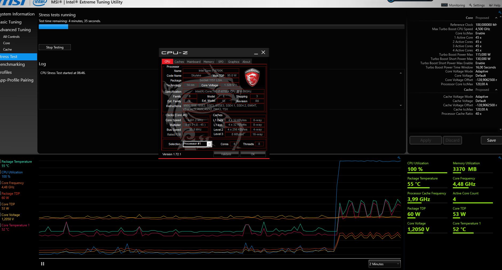
Task: Open Help via the question mark icon
Action: tap(491, 5)
